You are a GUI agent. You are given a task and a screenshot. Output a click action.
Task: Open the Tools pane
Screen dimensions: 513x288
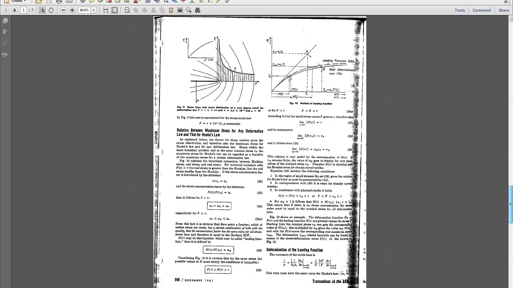460,10
